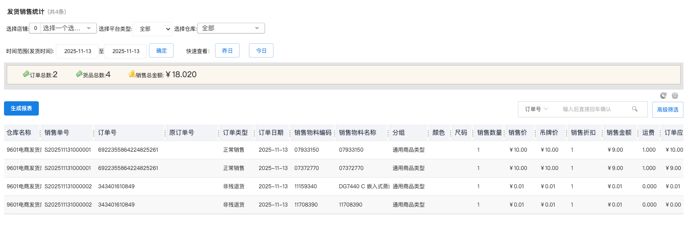The width and height of the screenshot is (687, 232).
Task: Click the 订单总数 money icon
Action: tap(26, 74)
